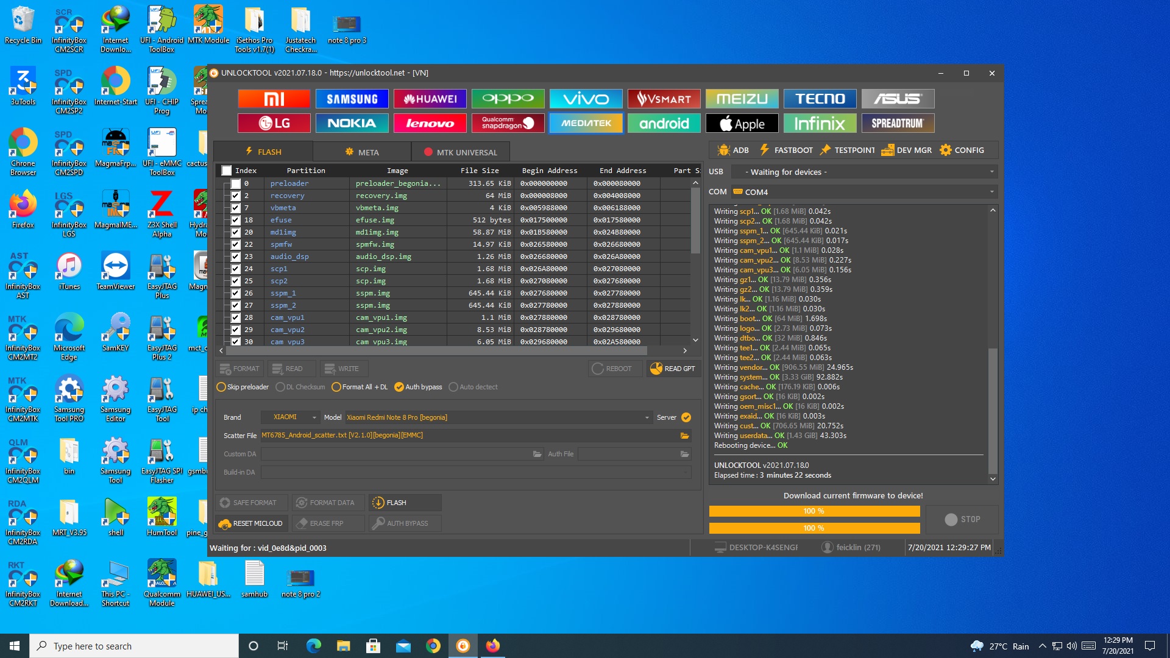This screenshot has height=658, width=1170.
Task: Enable the DL Checksum option
Action: click(x=300, y=387)
